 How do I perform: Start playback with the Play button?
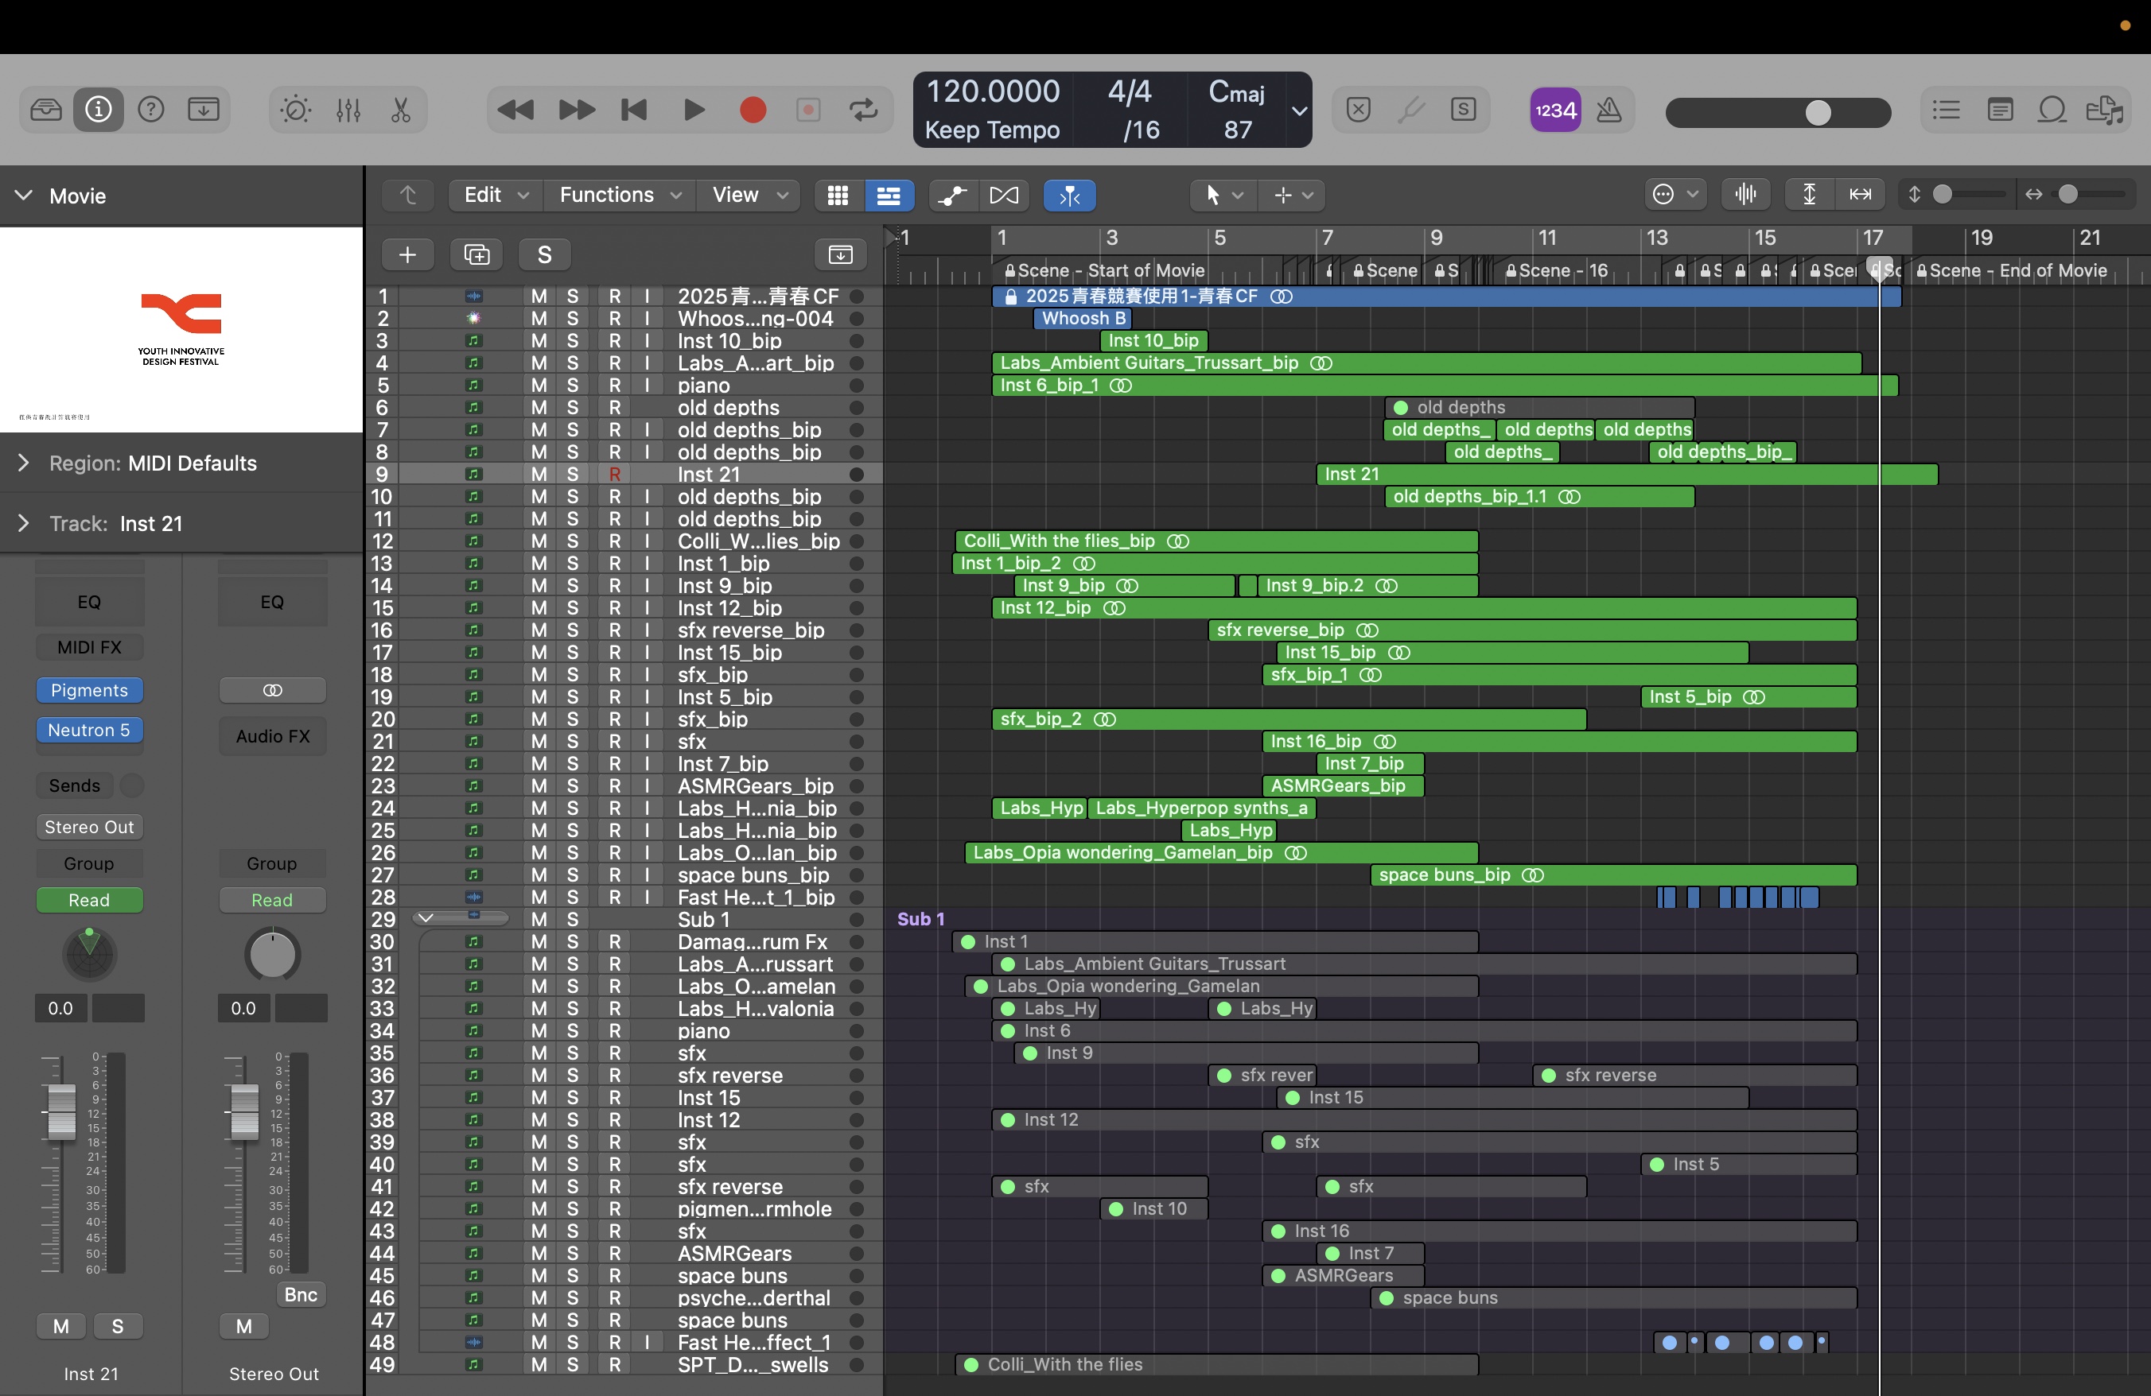click(x=694, y=111)
